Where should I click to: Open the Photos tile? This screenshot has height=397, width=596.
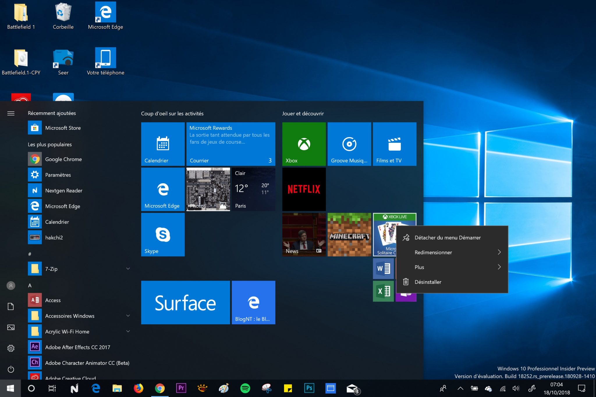tap(208, 189)
